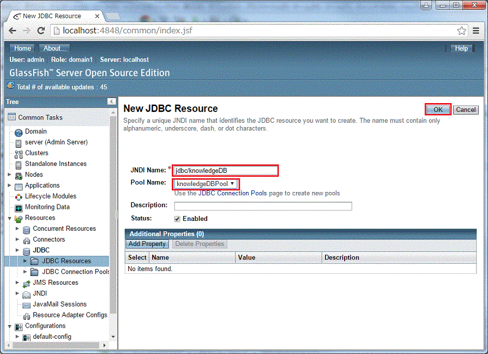The image size is (488, 354).
Task: Expand the Connectors tree node
Action: pyautogui.click(x=17, y=239)
